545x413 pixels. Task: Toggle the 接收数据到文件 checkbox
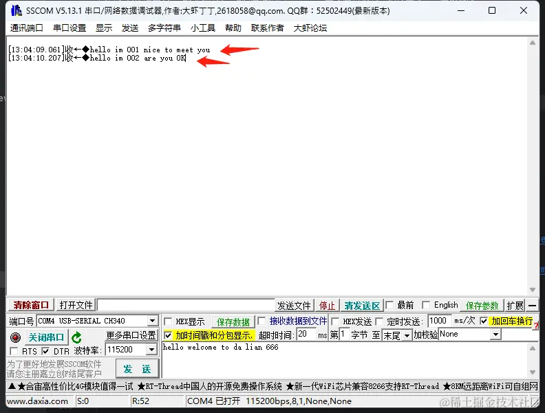pos(261,321)
